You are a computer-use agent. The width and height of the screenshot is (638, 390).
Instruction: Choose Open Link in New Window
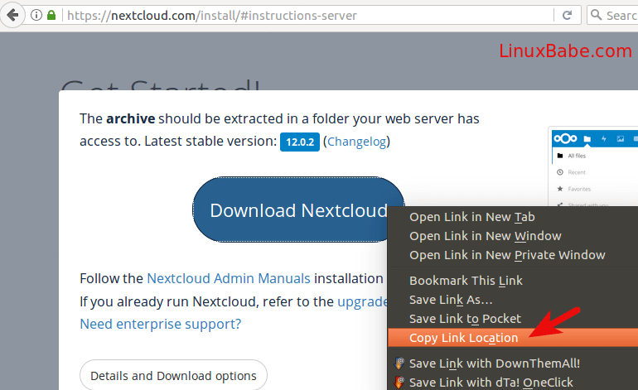click(485, 236)
